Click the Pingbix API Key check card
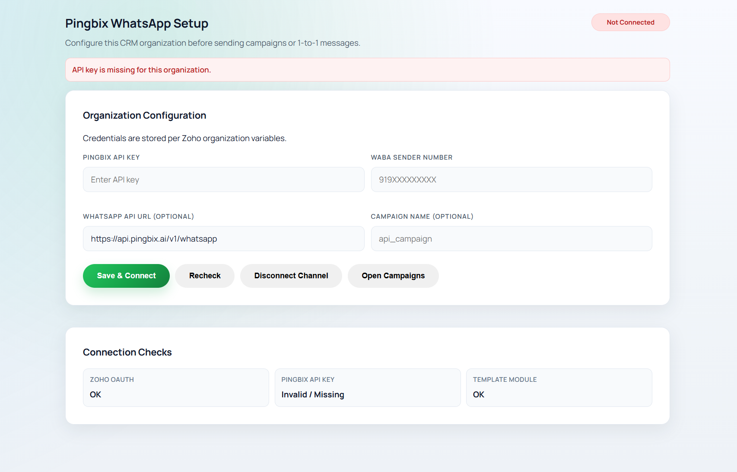Image resolution: width=737 pixels, height=472 pixels. [x=367, y=387]
